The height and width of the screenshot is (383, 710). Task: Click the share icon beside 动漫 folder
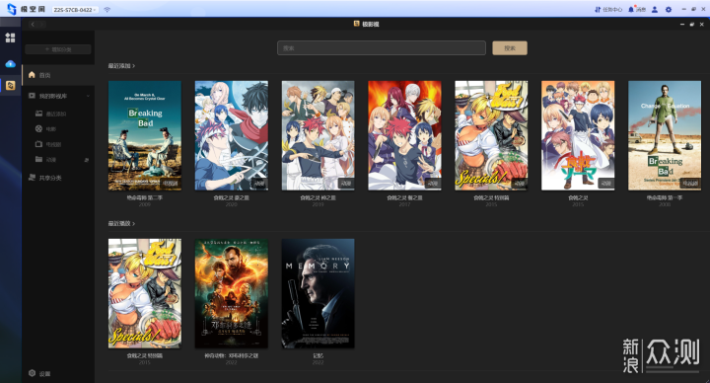[x=86, y=160]
